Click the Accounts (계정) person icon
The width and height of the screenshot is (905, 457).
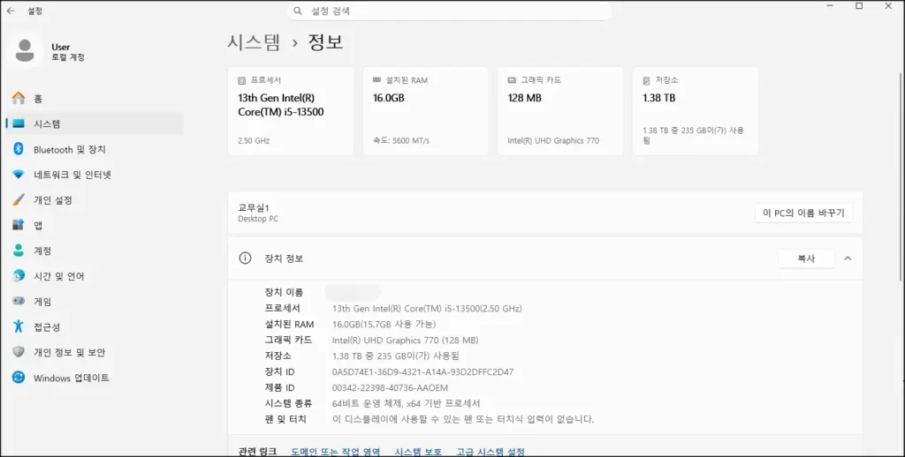(19, 251)
